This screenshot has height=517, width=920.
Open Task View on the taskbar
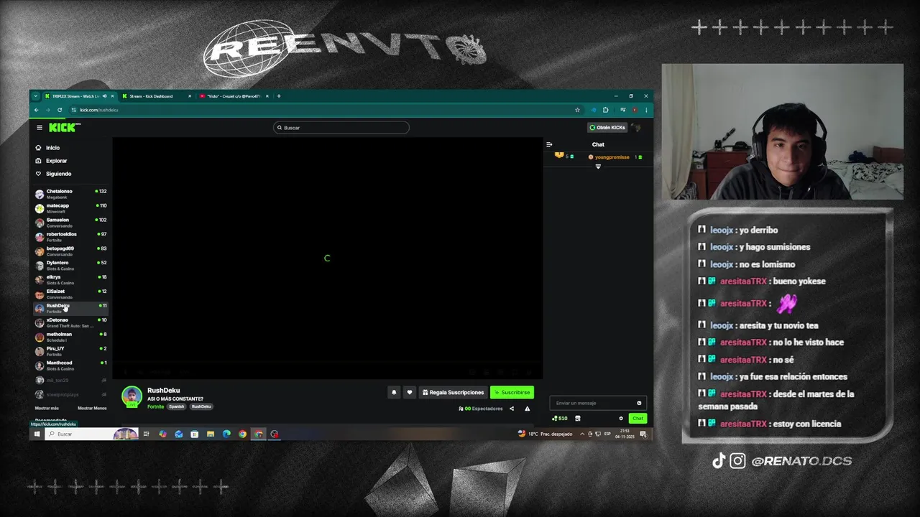click(146, 434)
